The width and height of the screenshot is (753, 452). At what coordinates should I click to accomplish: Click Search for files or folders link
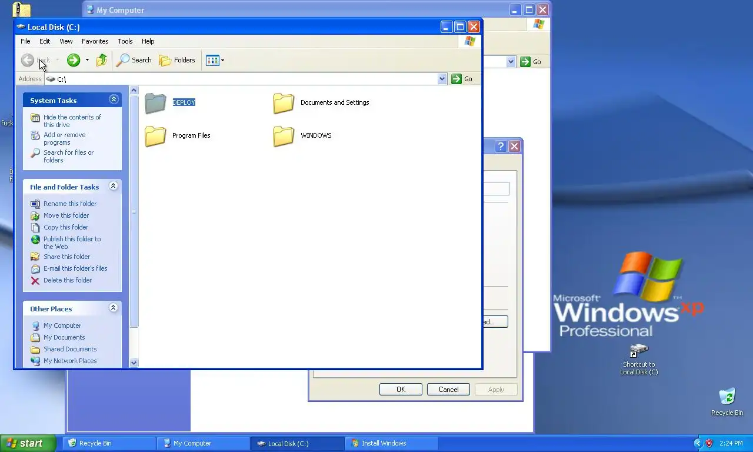click(69, 156)
